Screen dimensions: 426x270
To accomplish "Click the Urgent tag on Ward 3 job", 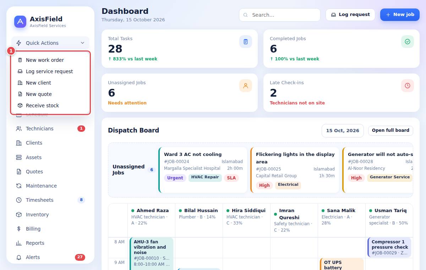I will [x=175, y=178].
